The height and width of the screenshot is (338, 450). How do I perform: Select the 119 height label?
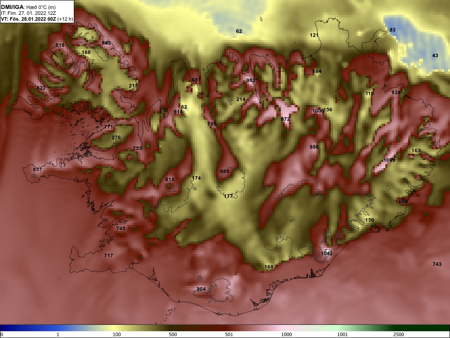[x=369, y=93]
